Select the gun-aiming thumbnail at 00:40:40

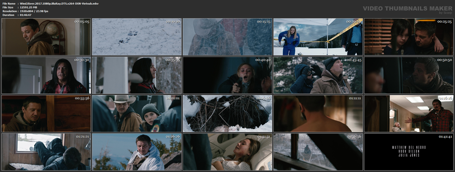(x=227, y=75)
